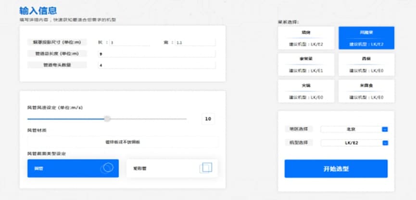Open the 地区选择 dropdown showing 北京
Screen dimensions: 416x200
(354, 129)
